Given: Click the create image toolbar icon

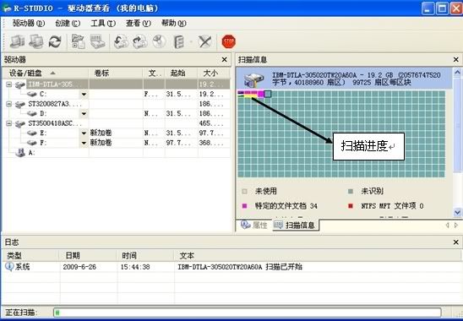Looking at the screenshot, I should coord(121,41).
